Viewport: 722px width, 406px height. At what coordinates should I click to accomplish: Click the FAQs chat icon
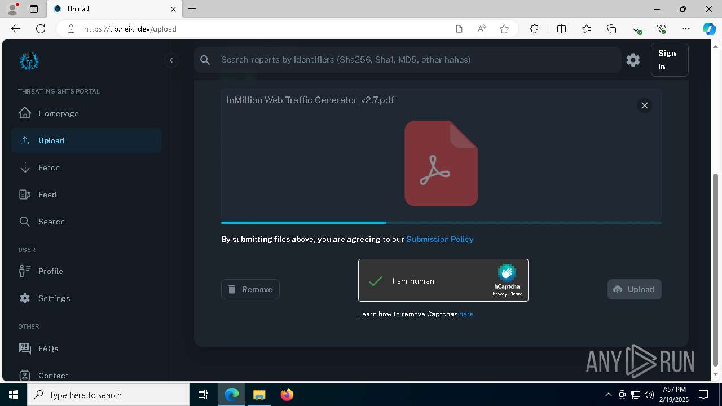coord(25,348)
